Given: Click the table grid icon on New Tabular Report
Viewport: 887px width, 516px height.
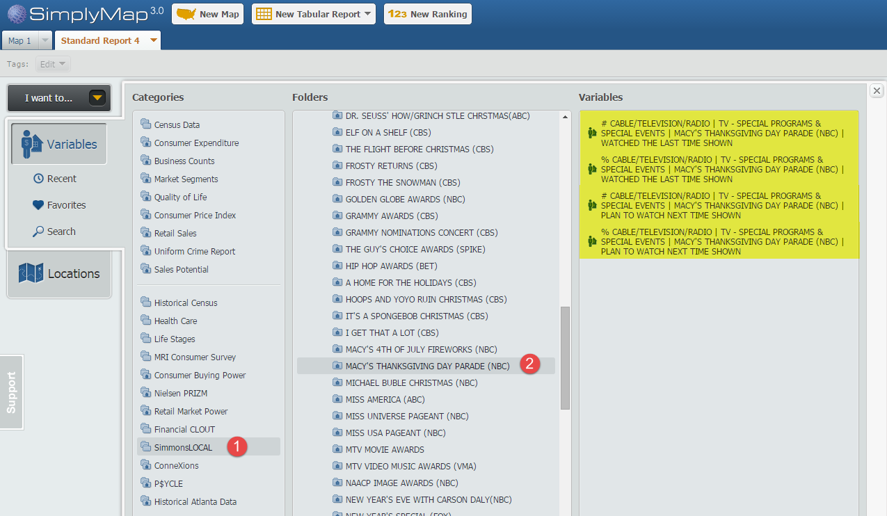Looking at the screenshot, I should (264, 14).
